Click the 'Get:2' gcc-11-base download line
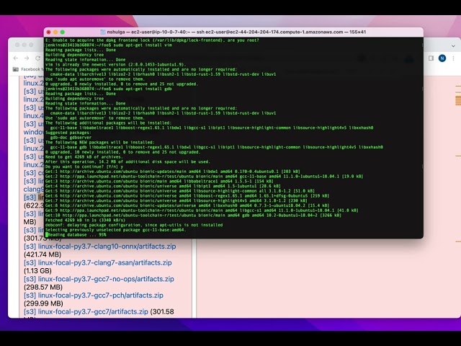The height and width of the screenshot is (346, 461). tap(205, 176)
